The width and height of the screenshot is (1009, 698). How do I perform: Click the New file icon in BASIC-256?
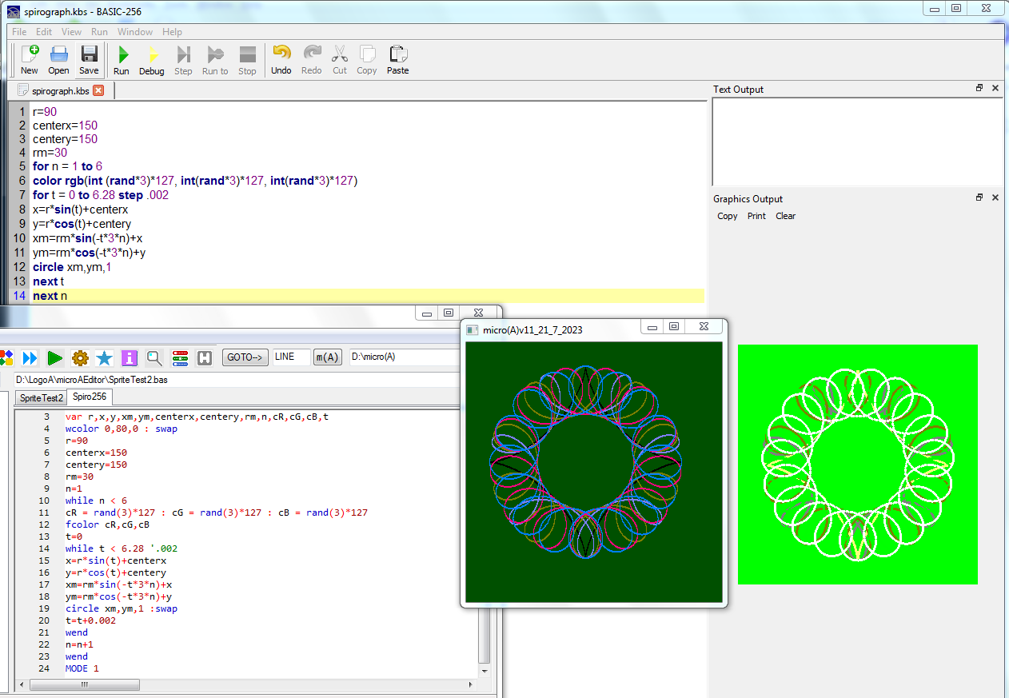point(30,55)
